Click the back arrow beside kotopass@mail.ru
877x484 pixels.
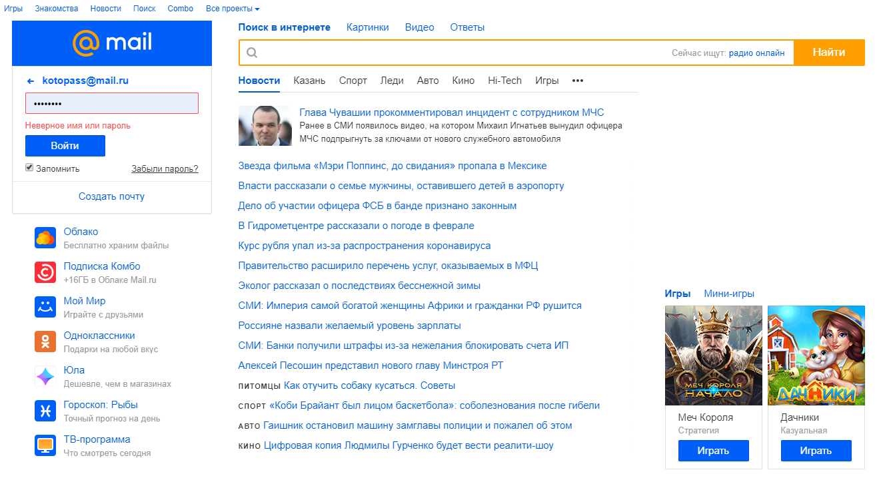31,81
